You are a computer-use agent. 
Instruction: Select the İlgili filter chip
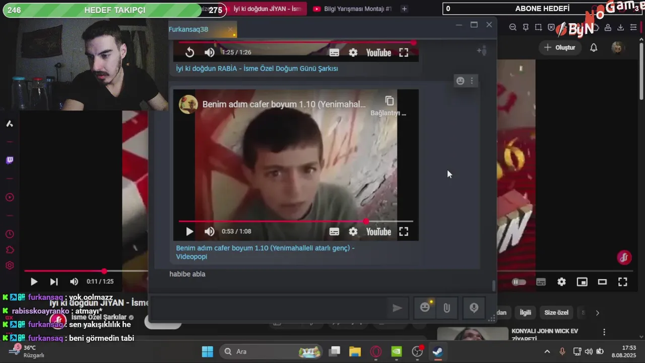525,313
